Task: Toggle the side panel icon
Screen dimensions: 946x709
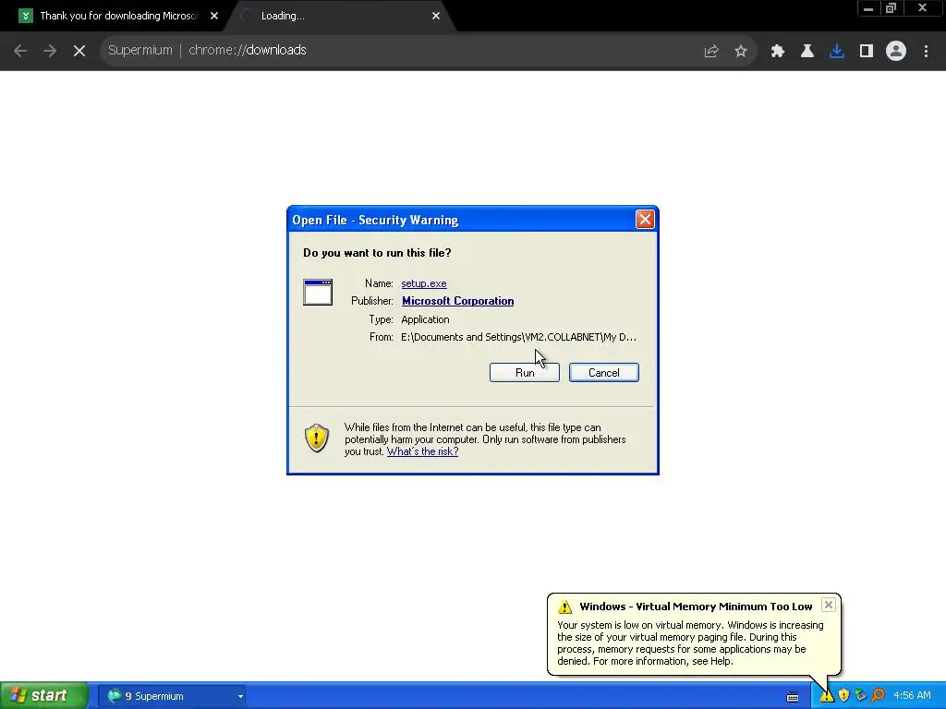Action: (x=867, y=51)
